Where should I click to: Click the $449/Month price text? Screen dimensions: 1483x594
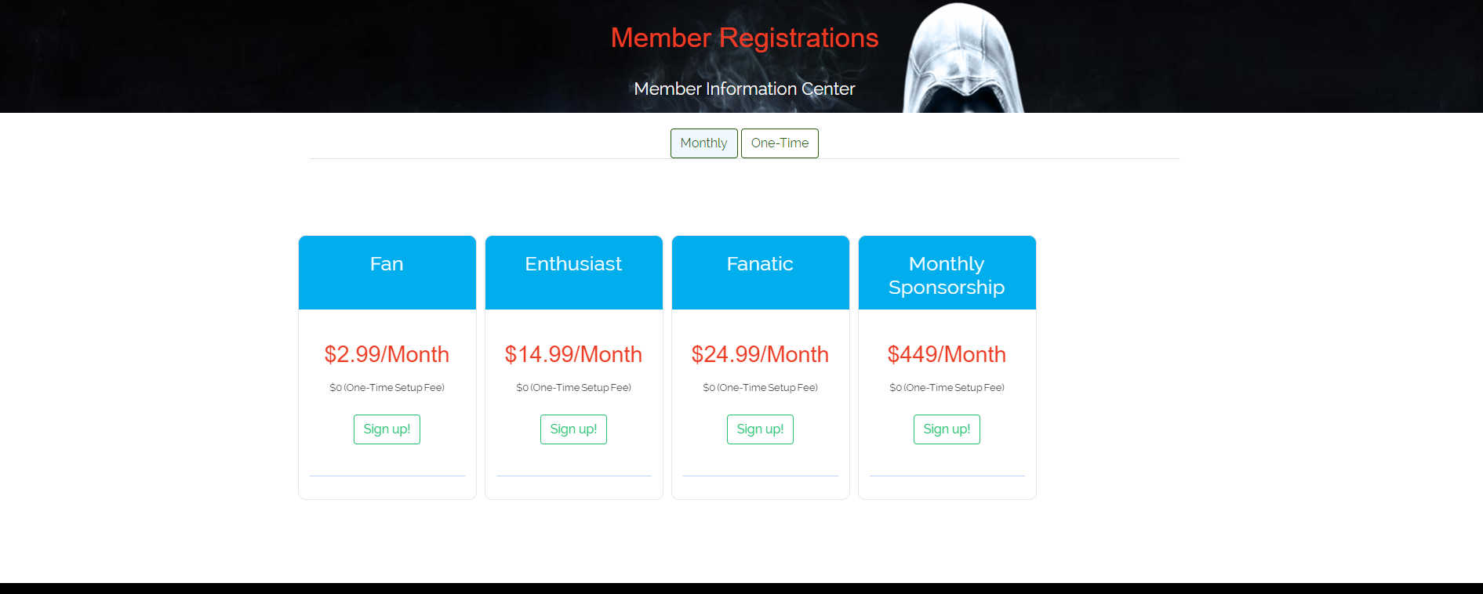tap(947, 354)
